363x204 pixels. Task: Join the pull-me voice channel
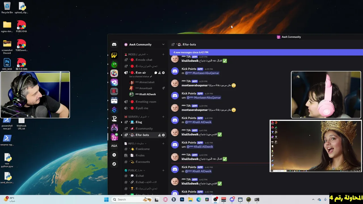145,108
